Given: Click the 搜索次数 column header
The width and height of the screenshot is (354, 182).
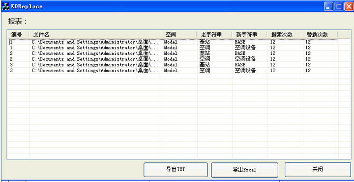Looking at the screenshot, I should (285, 35).
